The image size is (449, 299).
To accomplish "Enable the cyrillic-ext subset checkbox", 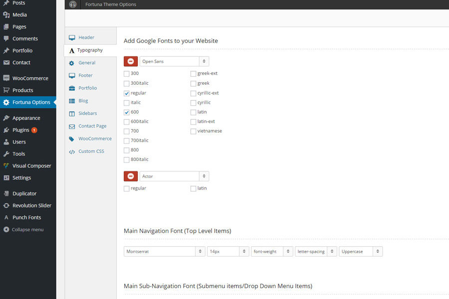I will [193, 93].
